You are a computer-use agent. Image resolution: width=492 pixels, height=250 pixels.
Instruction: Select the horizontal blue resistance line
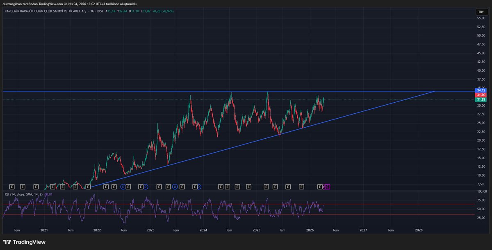(x=238, y=91)
